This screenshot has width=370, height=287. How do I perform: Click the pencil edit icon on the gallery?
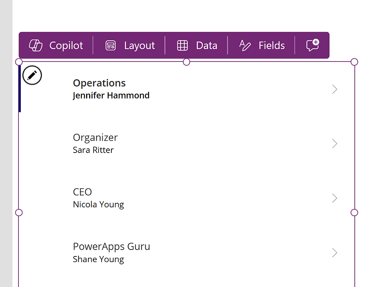click(32, 75)
